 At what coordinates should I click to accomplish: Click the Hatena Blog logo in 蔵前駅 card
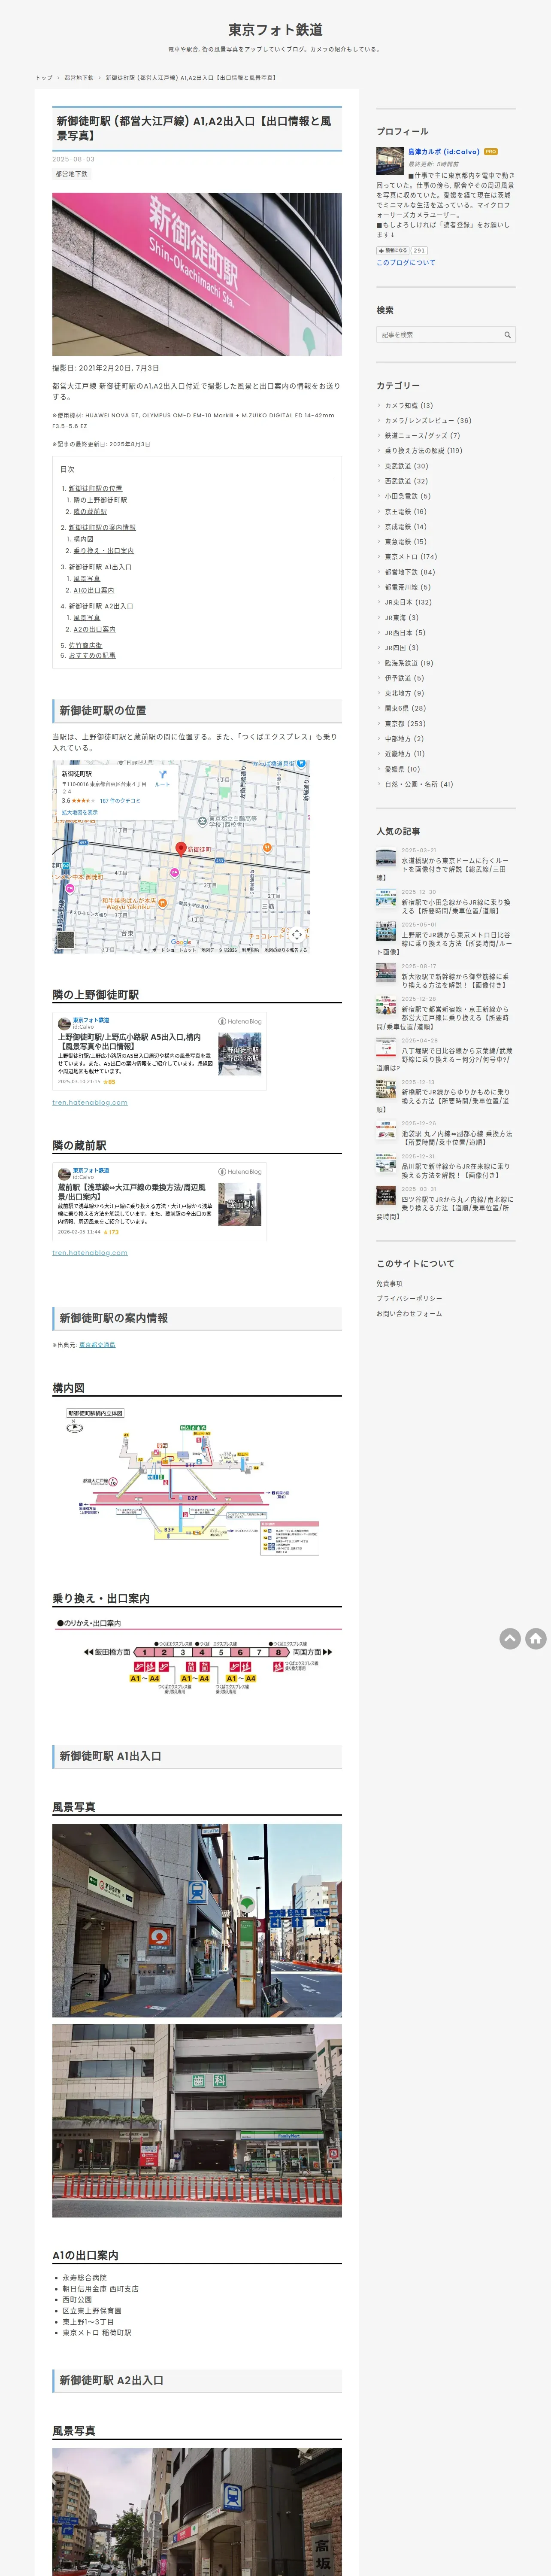(240, 1171)
